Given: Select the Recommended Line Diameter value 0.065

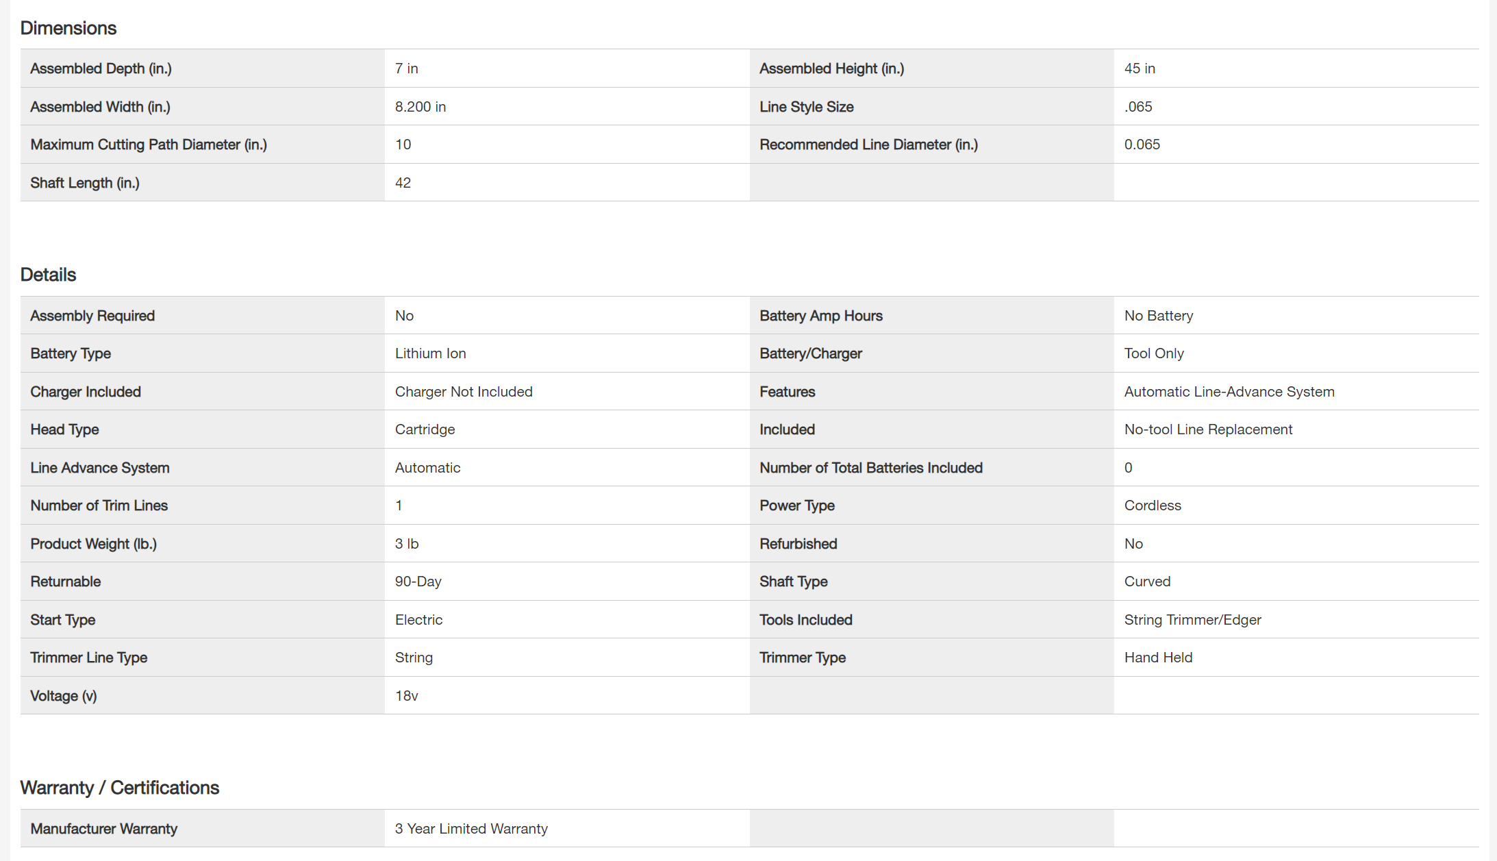Looking at the screenshot, I should pos(1142,145).
